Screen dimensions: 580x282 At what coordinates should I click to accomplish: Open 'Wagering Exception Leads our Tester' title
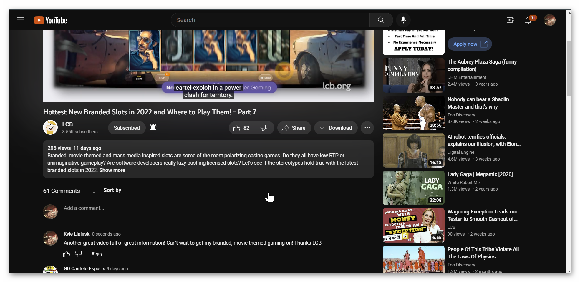coord(482,215)
